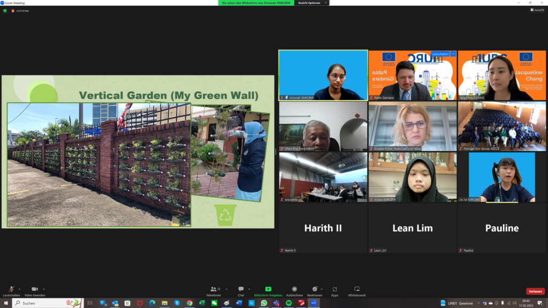Start recording with the Aufzeichnen button
Viewport: 548px width, 308px height.
pos(294,290)
